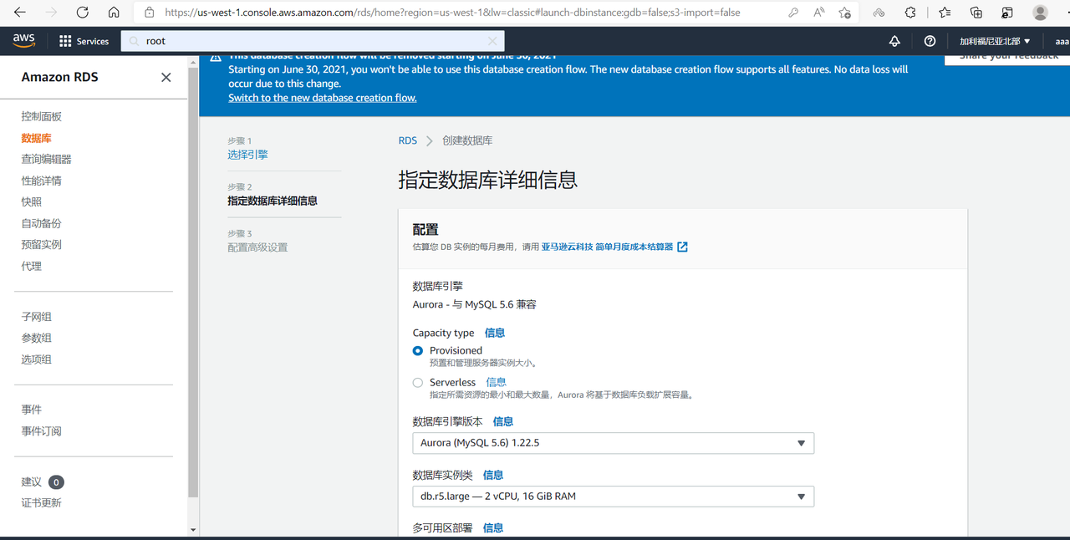
Task: Open the favorites list icon
Action: click(945, 13)
